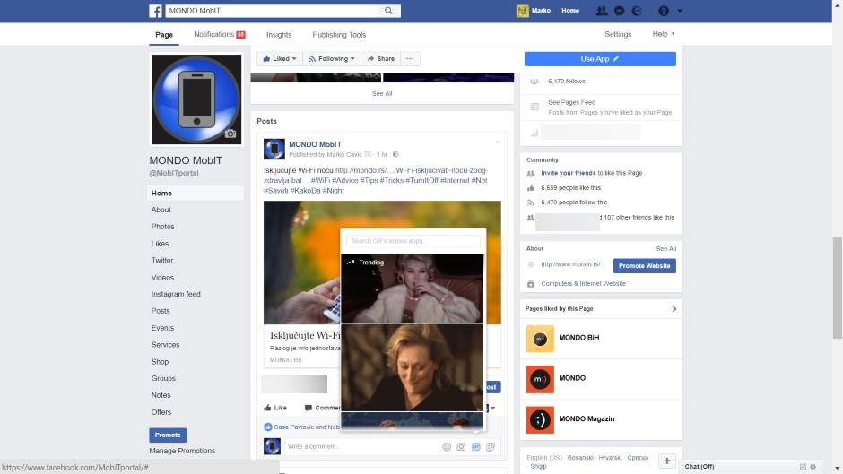
Task: Click the post options chevron on MONDO MobIT post
Action: [x=498, y=142]
